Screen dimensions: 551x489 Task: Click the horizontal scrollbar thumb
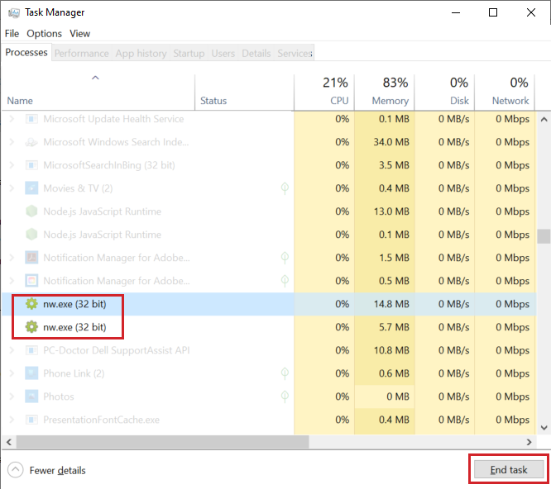click(162, 442)
